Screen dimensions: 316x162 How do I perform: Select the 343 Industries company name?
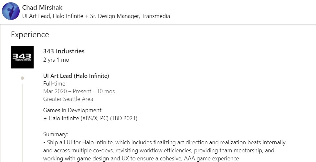click(64, 51)
